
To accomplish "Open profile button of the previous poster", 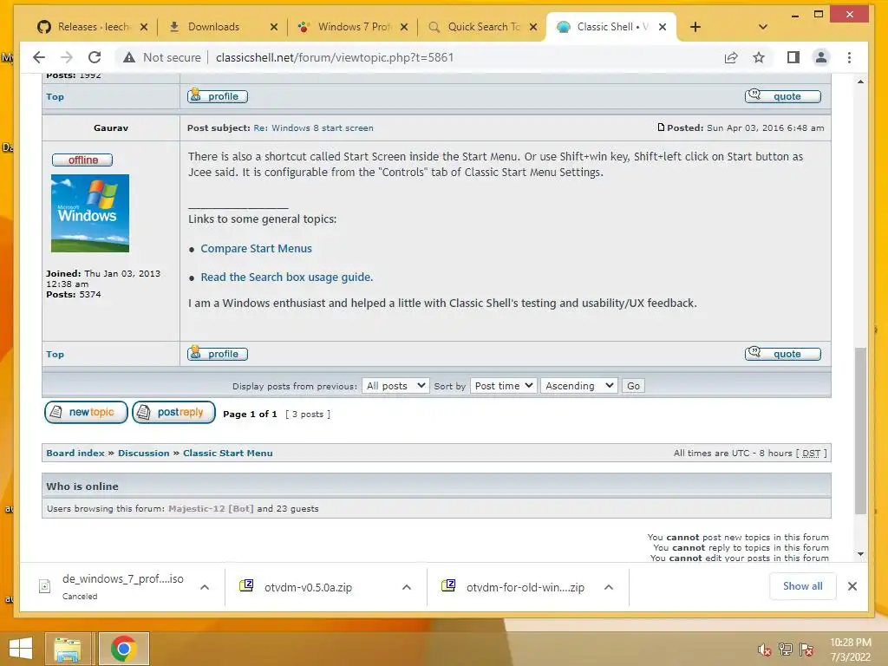I will pos(218,96).
